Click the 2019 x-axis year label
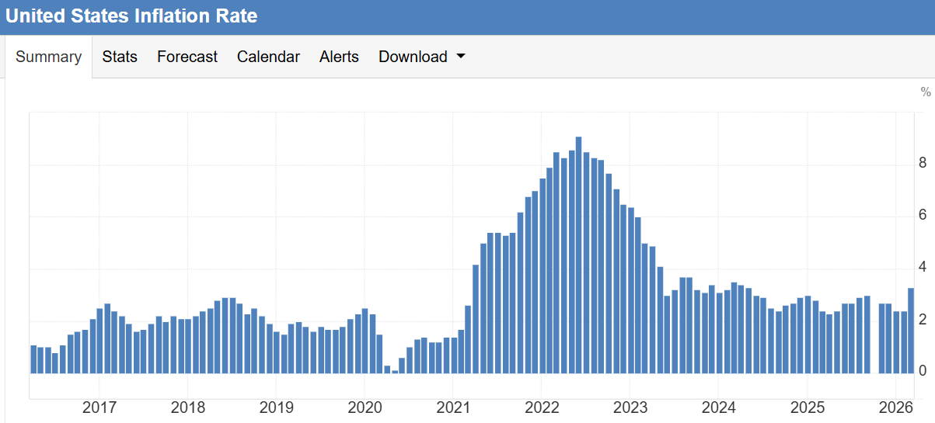 [276, 408]
